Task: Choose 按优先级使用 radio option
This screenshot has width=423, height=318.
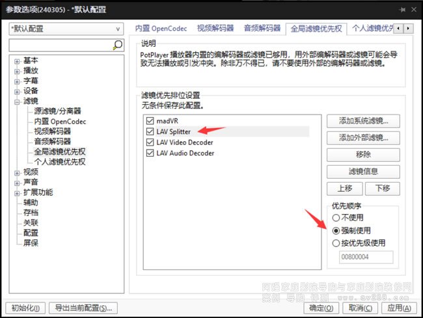Action: coord(336,243)
